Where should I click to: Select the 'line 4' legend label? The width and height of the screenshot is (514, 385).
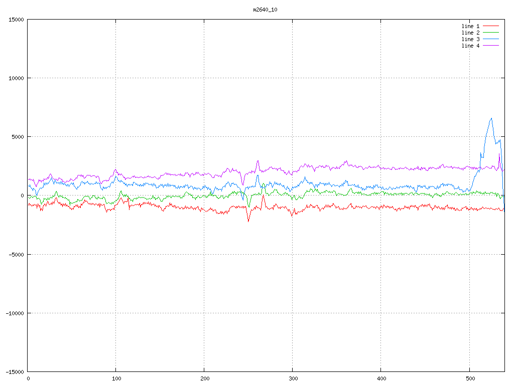tap(470, 46)
